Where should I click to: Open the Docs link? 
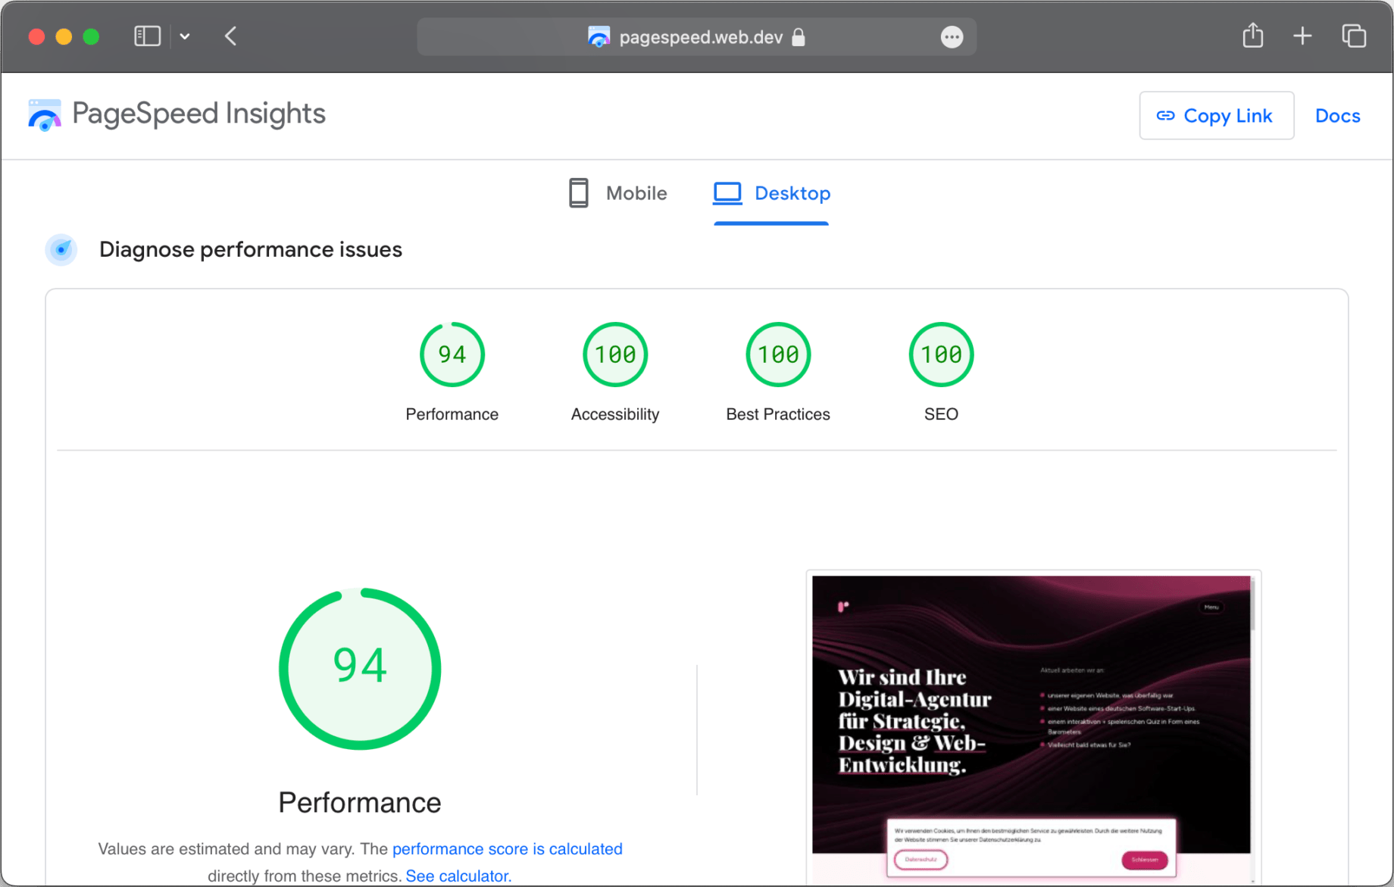1337,116
